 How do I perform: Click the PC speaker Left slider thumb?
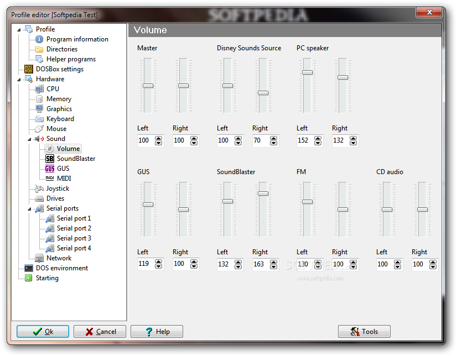click(307, 72)
